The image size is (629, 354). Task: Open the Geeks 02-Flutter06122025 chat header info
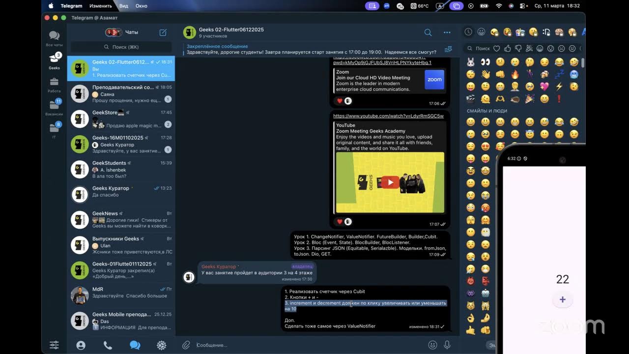click(231, 32)
